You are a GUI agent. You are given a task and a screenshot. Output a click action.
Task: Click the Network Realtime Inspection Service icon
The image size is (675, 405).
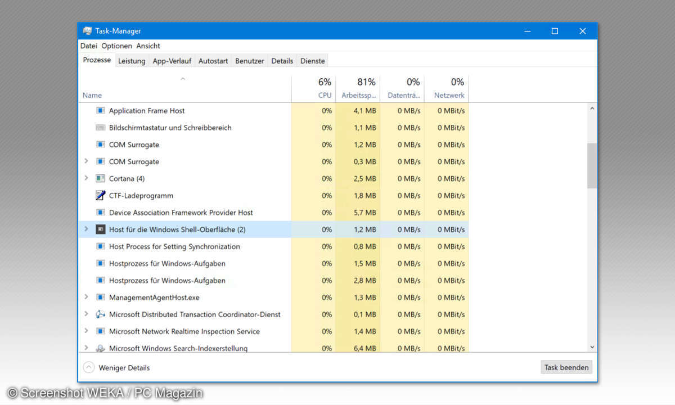click(101, 331)
